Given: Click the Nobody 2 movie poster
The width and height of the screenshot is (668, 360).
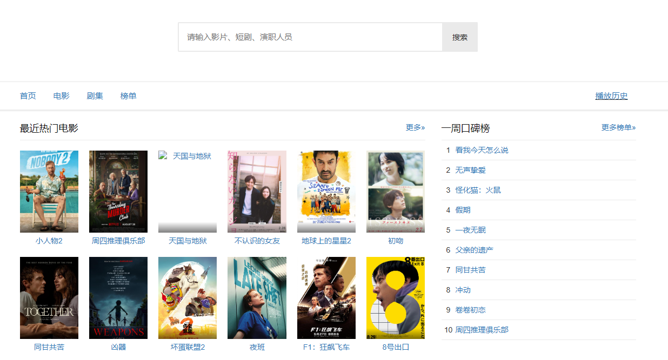Looking at the screenshot, I should (x=49, y=192).
